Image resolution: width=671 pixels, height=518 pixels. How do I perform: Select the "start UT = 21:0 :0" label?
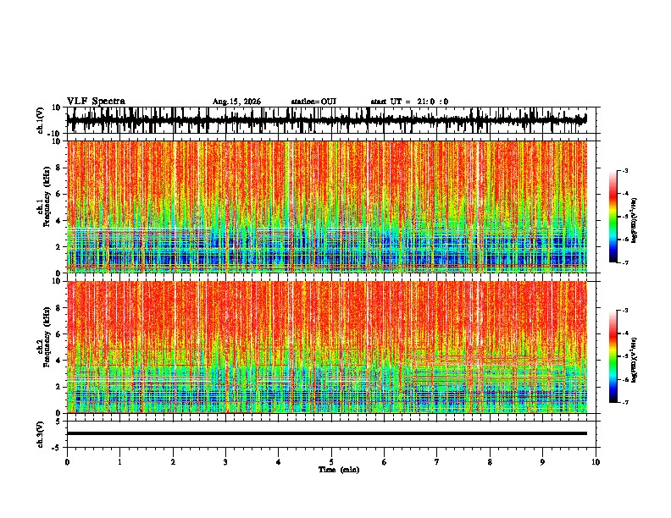point(409,102)
